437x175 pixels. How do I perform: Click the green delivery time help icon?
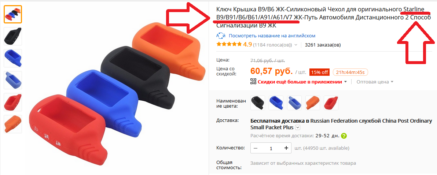344,136
